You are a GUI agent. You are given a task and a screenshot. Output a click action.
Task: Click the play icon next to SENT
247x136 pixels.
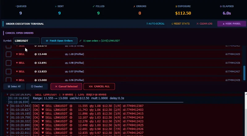[x=56, y=6]
